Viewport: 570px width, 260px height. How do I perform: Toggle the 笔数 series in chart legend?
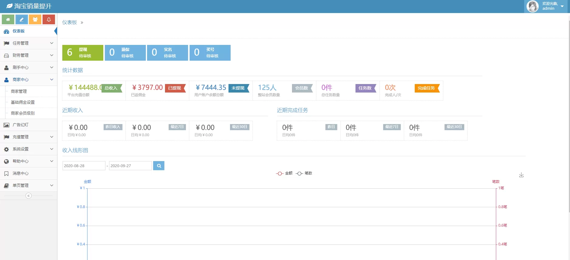pyautogui.click(x=304, y=173)
